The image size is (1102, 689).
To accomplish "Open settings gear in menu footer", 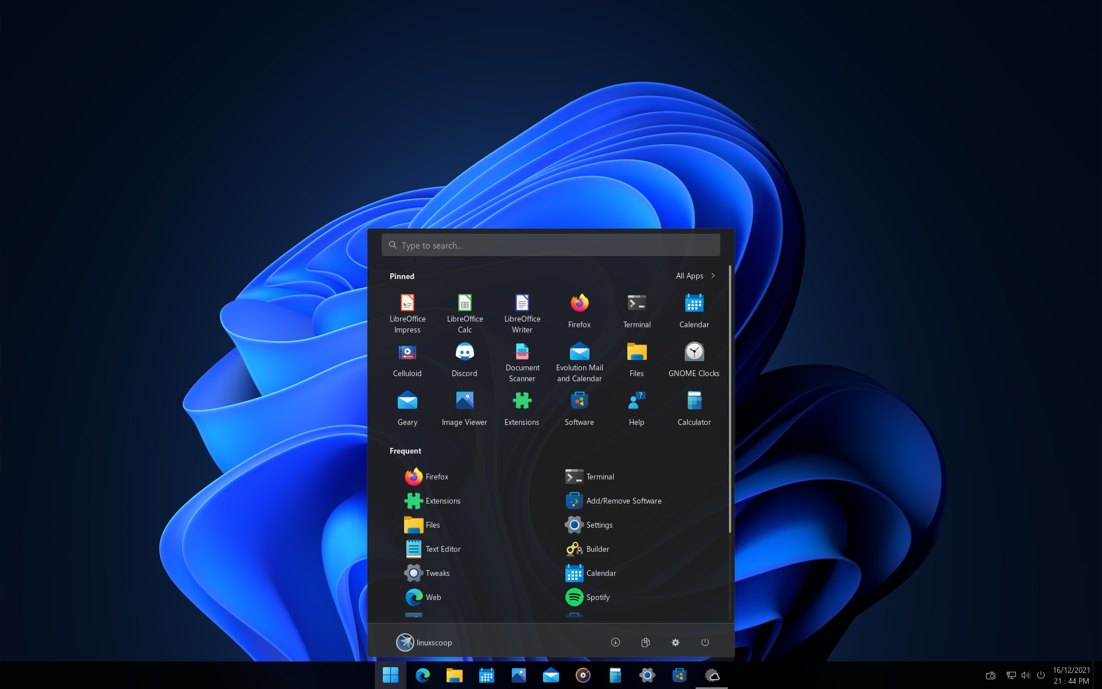I will pos(676,642).
